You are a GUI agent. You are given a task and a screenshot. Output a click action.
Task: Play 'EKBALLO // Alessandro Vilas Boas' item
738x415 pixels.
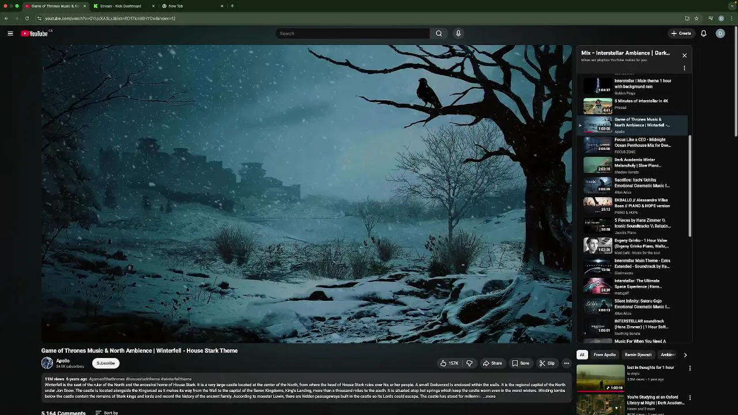coord(633,206)
